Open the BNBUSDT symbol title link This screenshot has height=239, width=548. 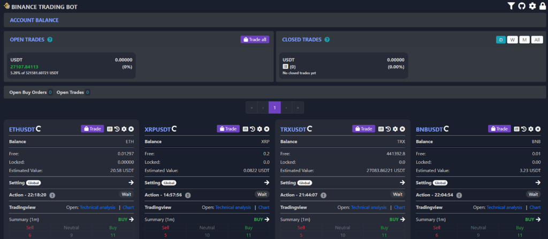coord(429,130)
